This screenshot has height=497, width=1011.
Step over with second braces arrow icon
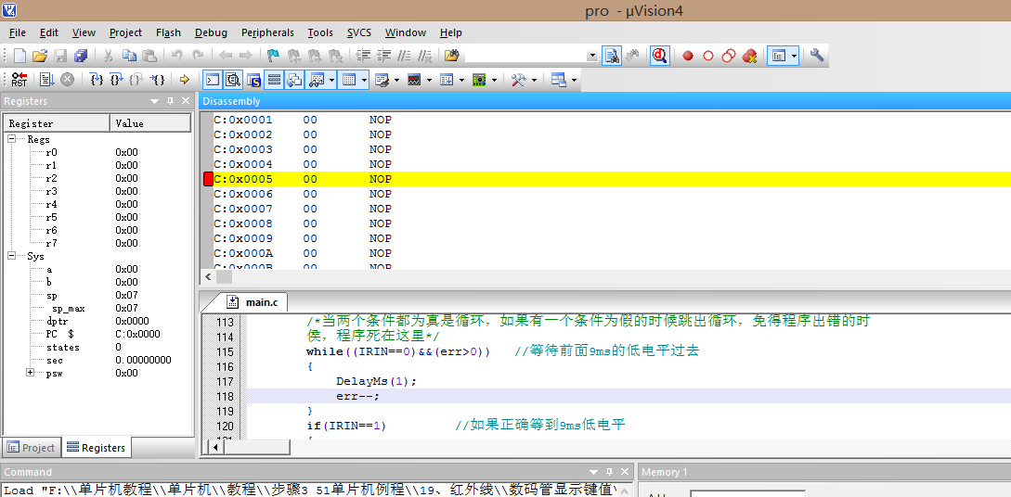[x=116, y=80]
